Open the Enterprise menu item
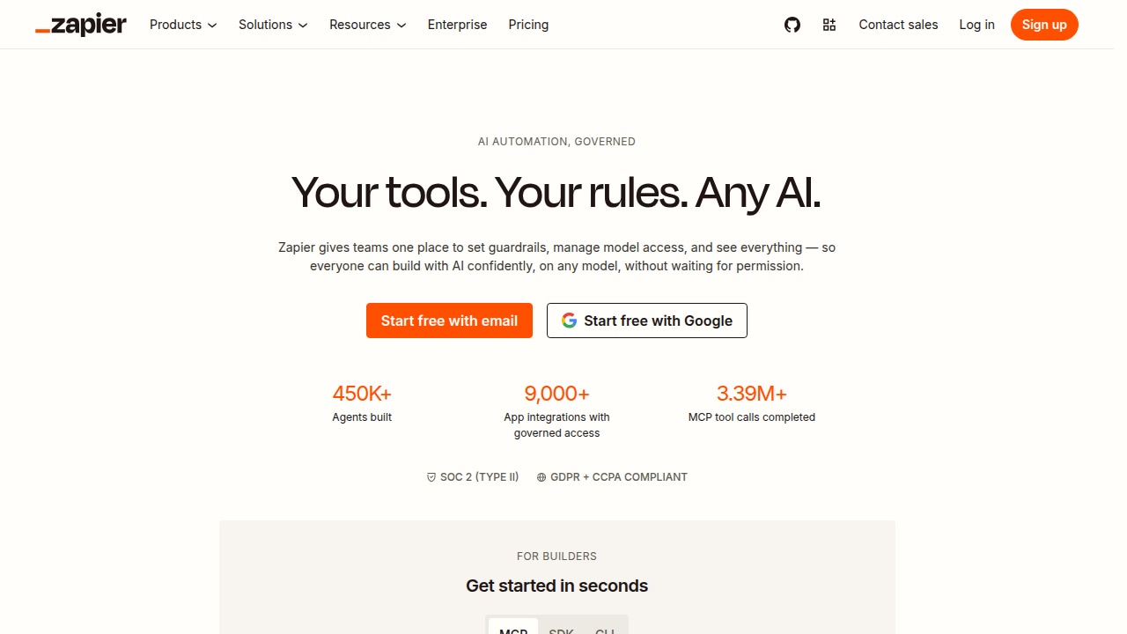This screenshot has height=634, width=1127. click(x=457, y=25)
